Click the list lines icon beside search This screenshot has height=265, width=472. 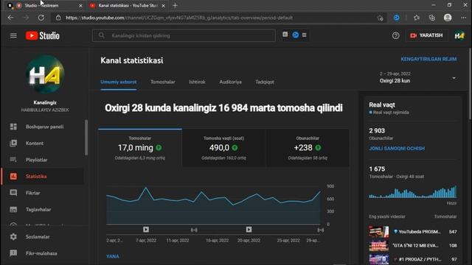point(305,35)
